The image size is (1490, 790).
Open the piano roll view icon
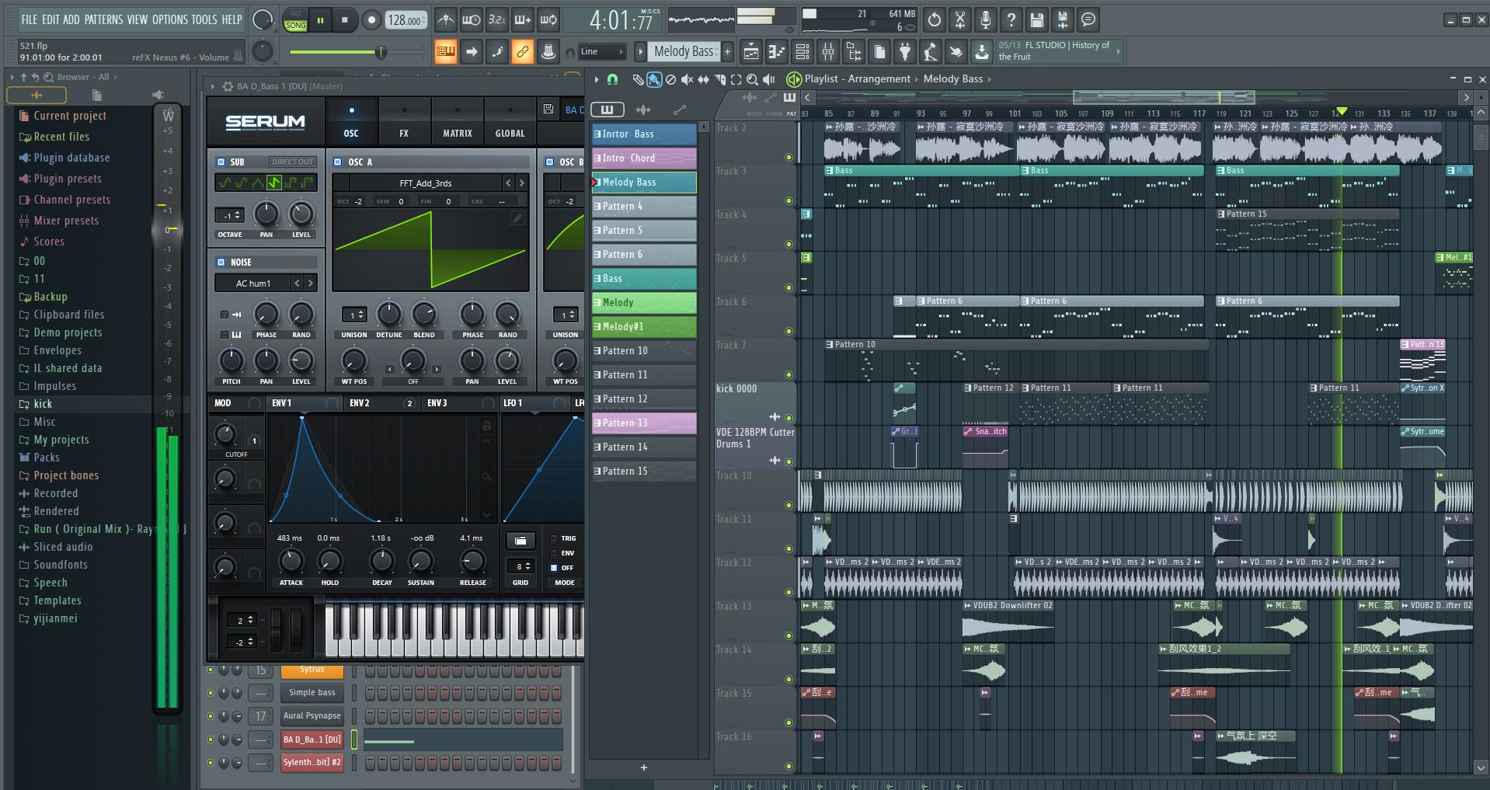(776, 52)
